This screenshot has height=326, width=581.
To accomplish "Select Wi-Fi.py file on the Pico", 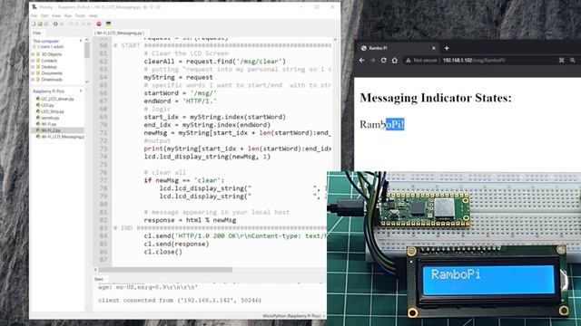I will [x=49, y=124].
